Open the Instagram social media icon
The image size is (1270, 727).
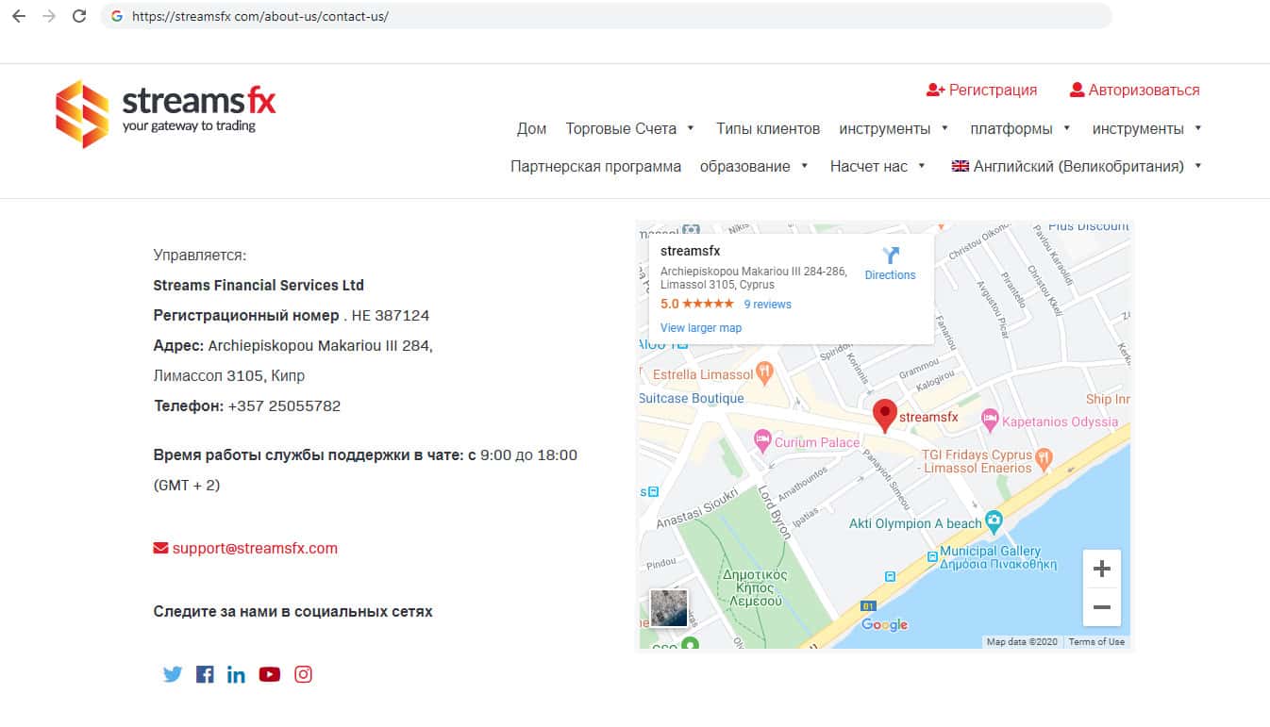[303, 674]
